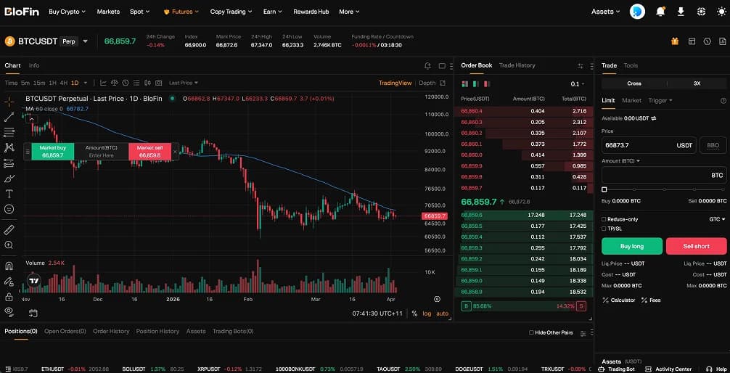730x373 pixels.
Task: Switch to the Trade History tab
Action: tap(517, 65)
